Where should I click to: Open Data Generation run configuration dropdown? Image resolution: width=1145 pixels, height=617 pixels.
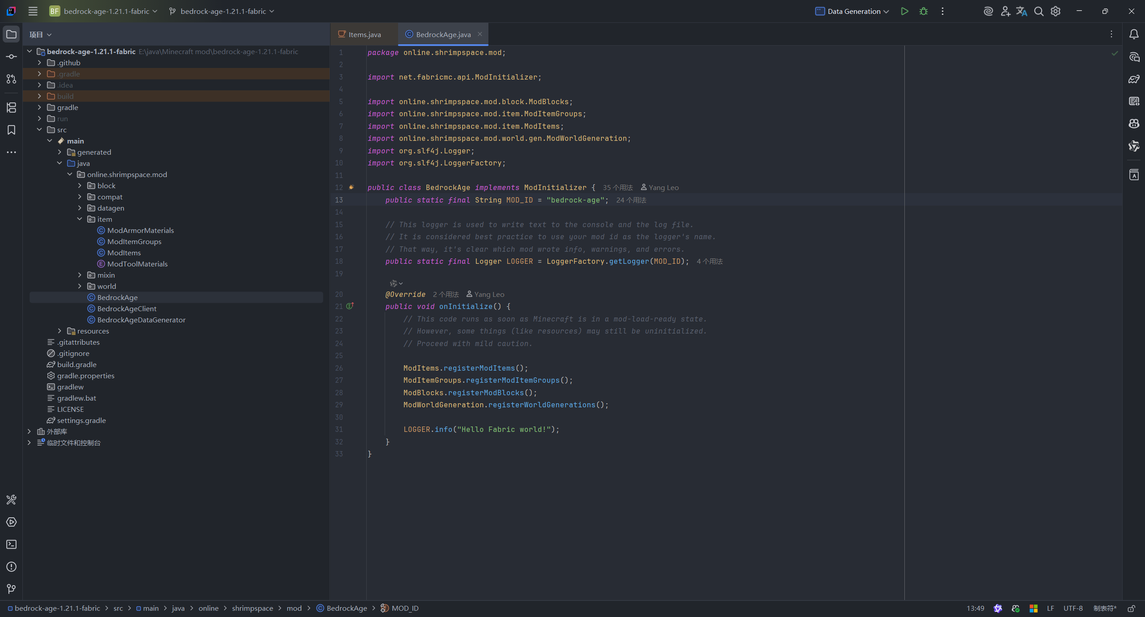[x=852, y=11]
